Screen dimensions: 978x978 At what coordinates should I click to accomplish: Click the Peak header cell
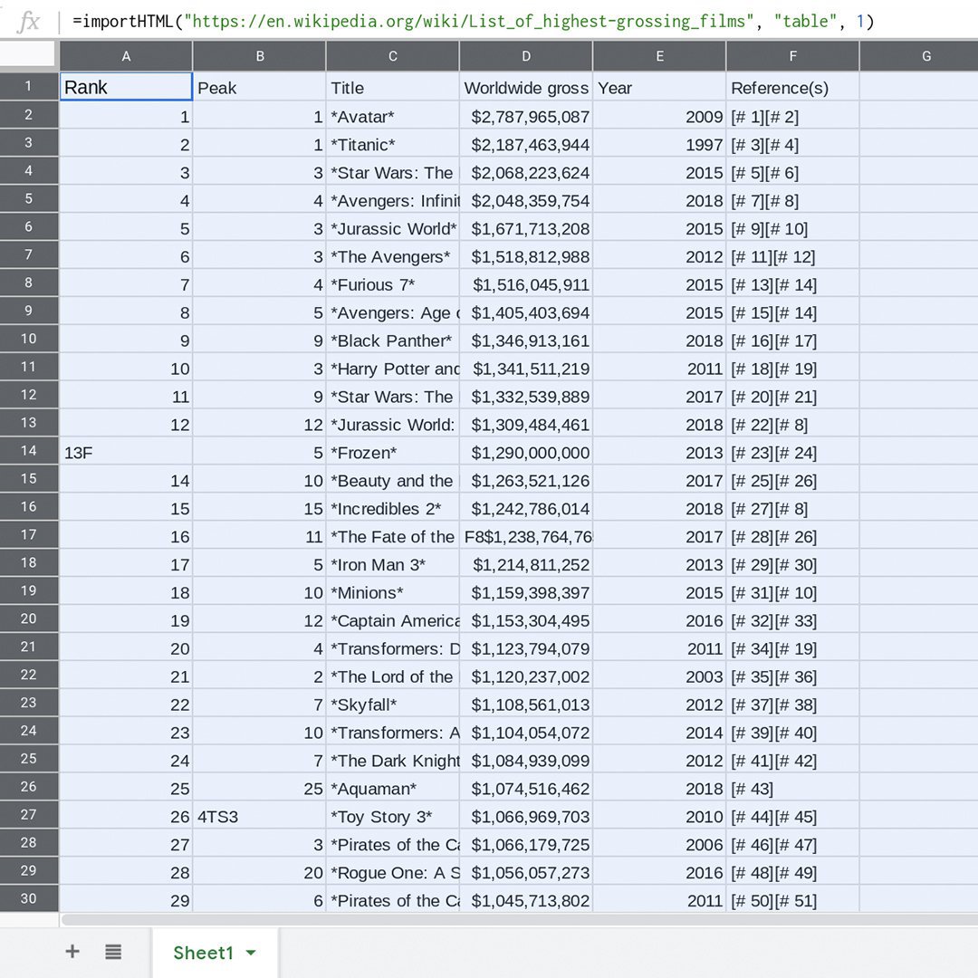click(x=260, y=87)
